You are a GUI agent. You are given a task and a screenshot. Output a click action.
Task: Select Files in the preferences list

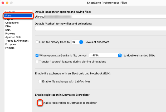click(18, 16)
